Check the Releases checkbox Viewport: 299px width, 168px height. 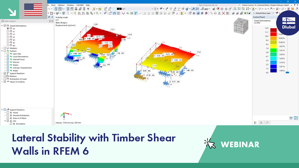point(5,76)
